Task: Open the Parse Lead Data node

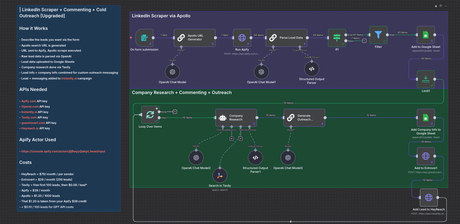Action: (x=287, y=38)
